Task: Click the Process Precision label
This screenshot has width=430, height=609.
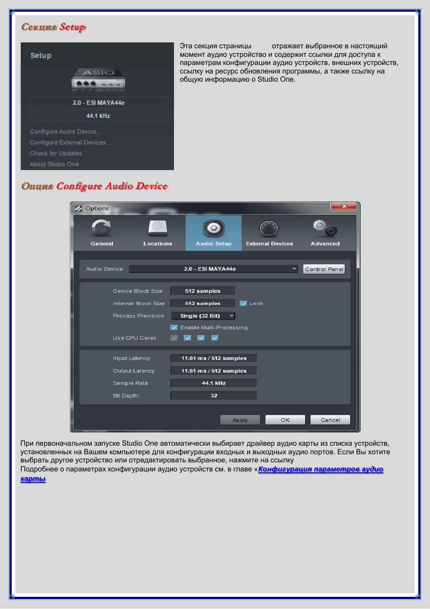Action: (x=138, y=316)
